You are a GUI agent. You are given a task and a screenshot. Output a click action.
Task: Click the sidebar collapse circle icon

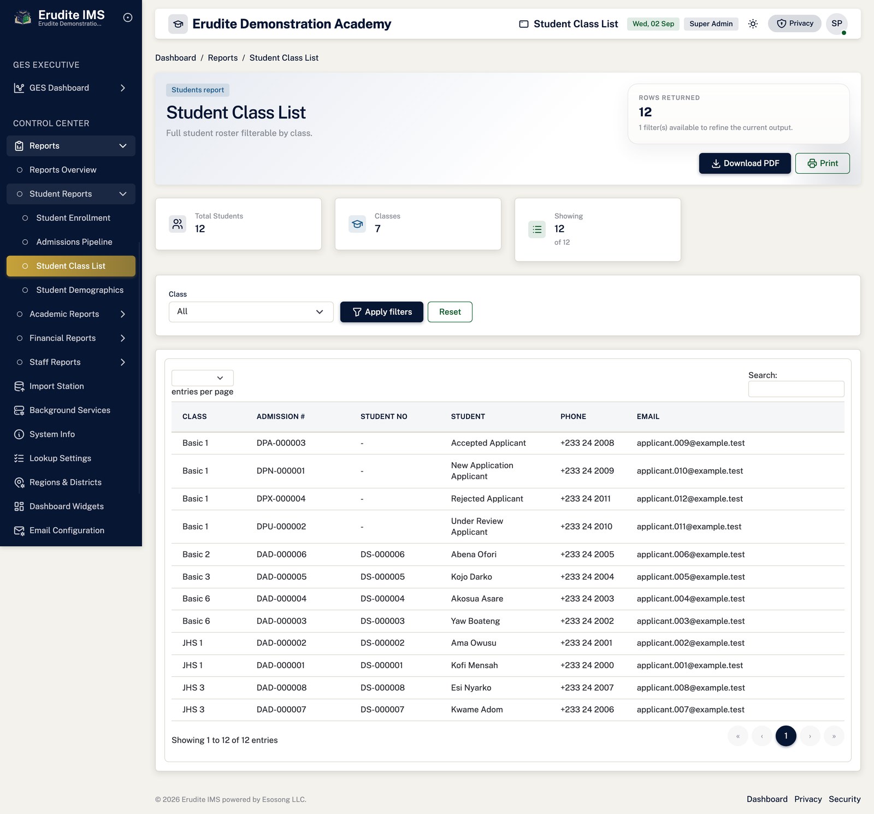(x=128, y=17)
